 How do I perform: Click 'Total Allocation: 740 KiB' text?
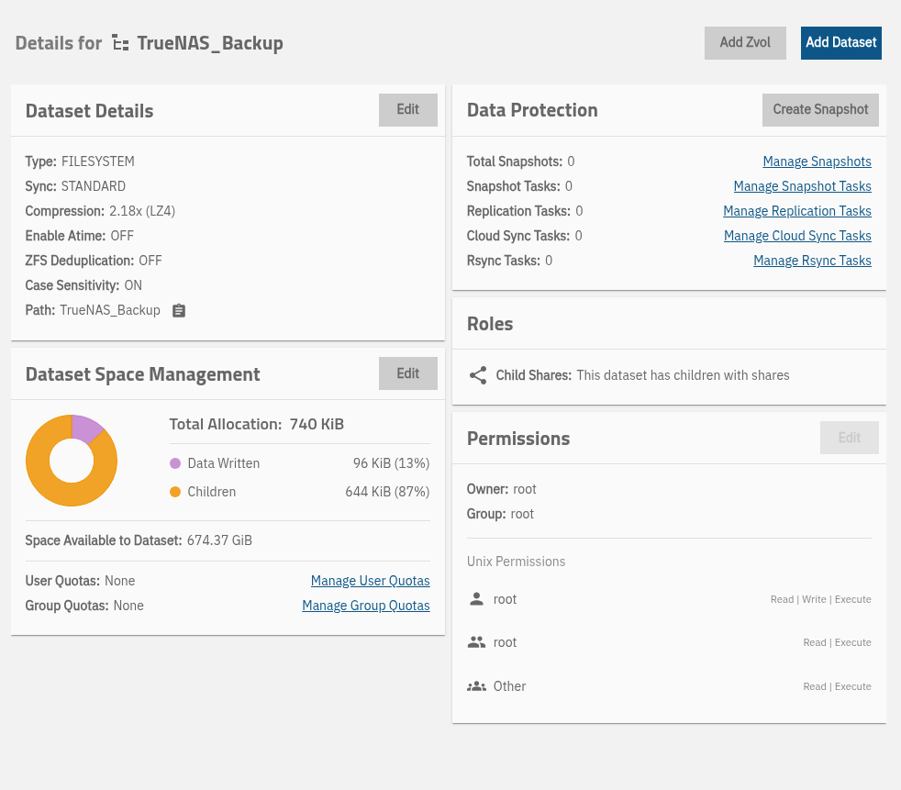click(x=256, y=424)
